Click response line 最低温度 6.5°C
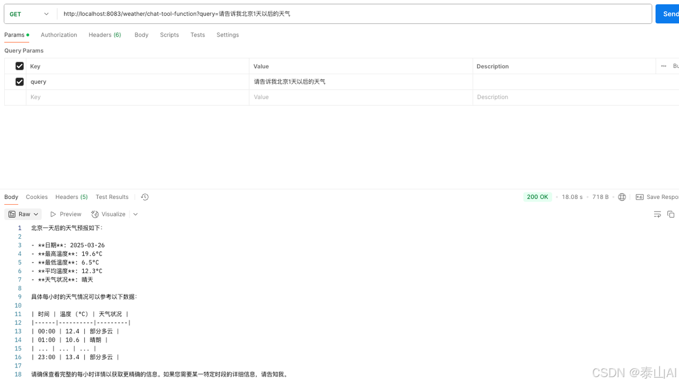Image resolution: width=679 pixels, height=384 pixels. point(65,263)
